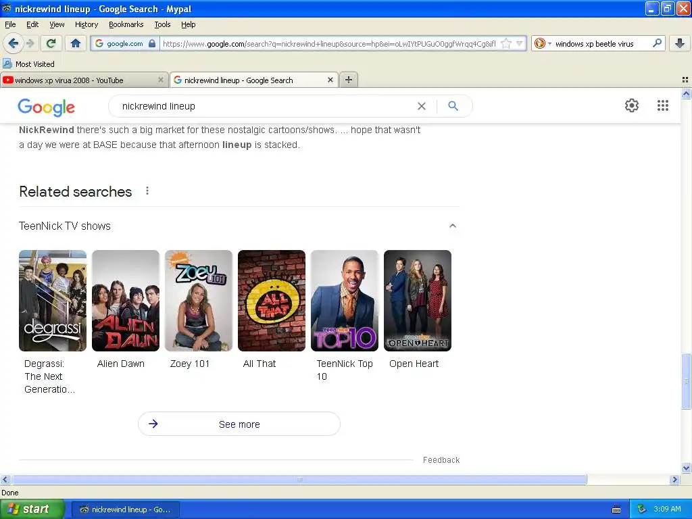This screenshot has height=519, width=692.
Task: Bookmark this page with the star icon
Action: (x=506, y=43)
